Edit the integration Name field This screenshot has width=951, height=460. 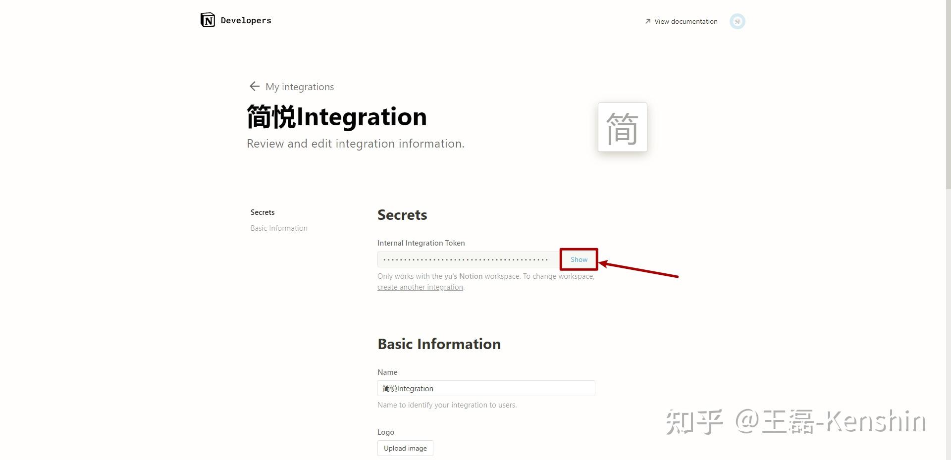[486, 388]
